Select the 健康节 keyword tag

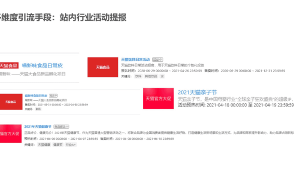[x=58, y=145]
